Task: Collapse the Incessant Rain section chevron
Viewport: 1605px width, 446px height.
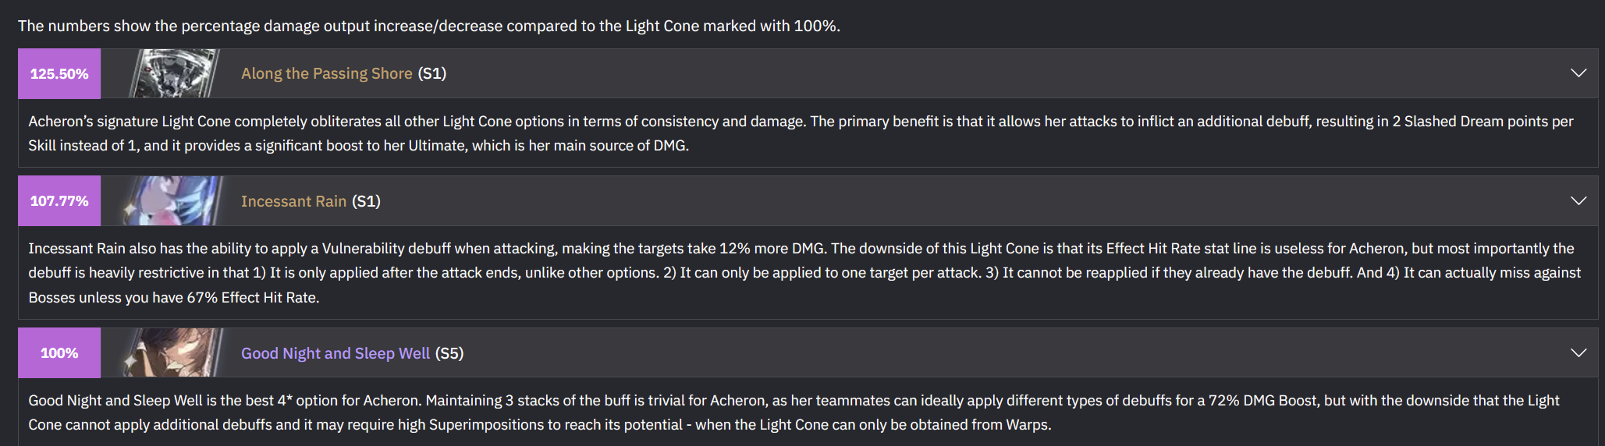Action: tap(1578, 201)
